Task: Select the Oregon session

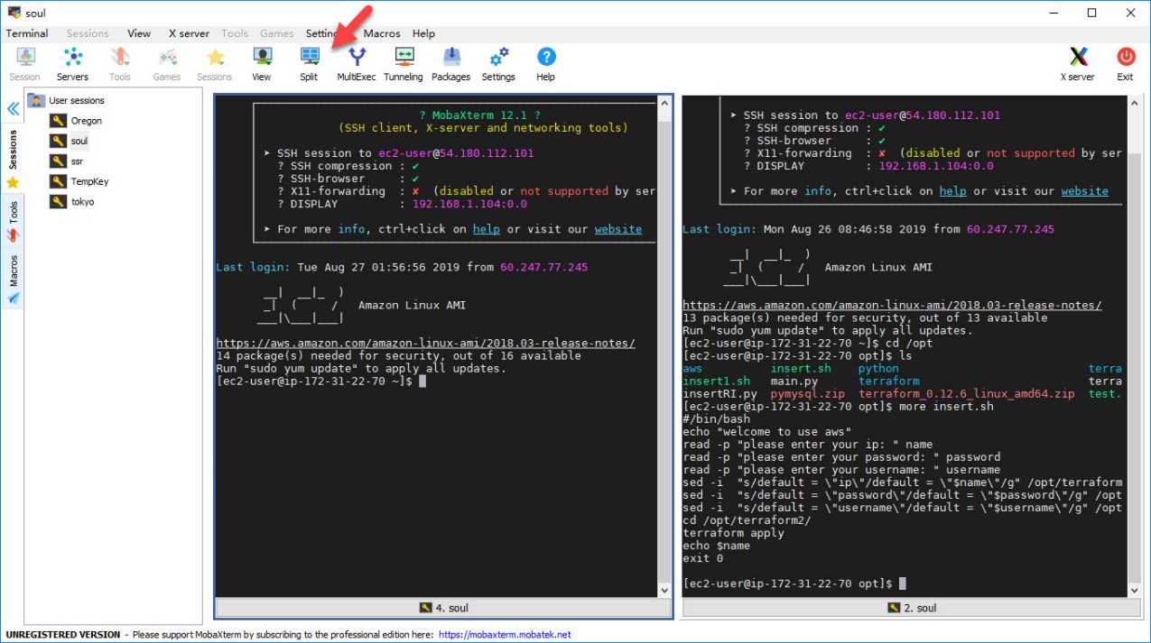Action: click(86, 121)
